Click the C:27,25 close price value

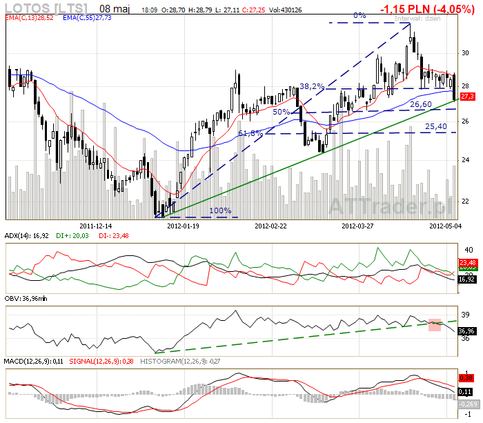(x=253, y=10)
